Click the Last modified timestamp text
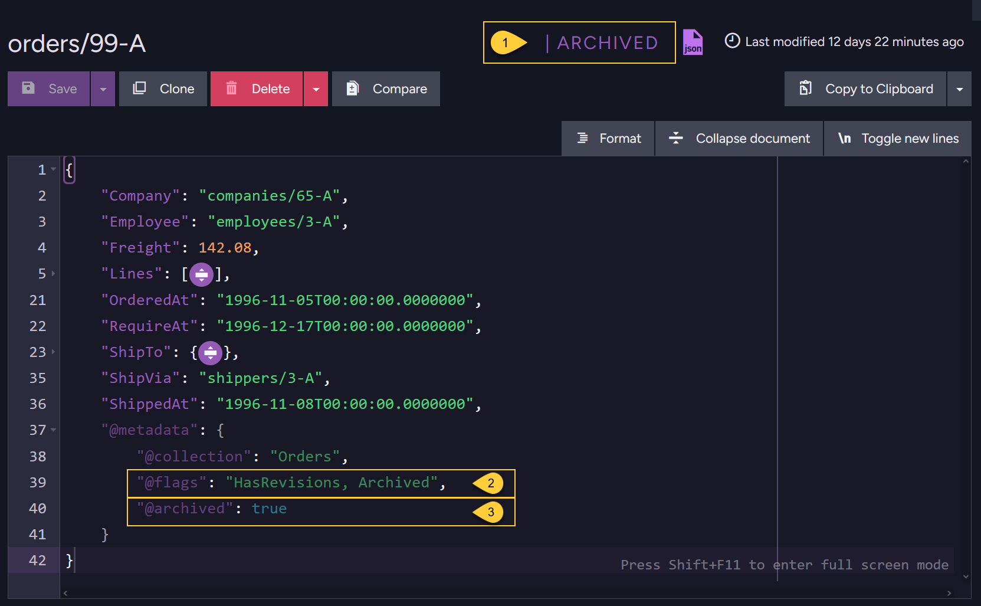Viewport: 981px width, 606px height. pos(854,41)
